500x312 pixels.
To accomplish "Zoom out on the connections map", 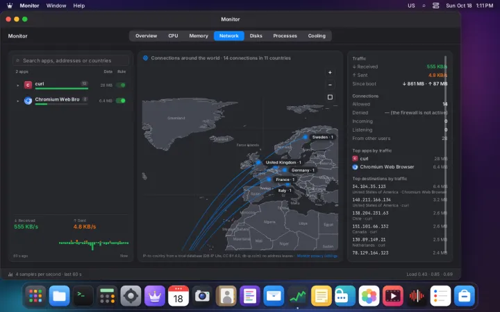I will [330, 85].
